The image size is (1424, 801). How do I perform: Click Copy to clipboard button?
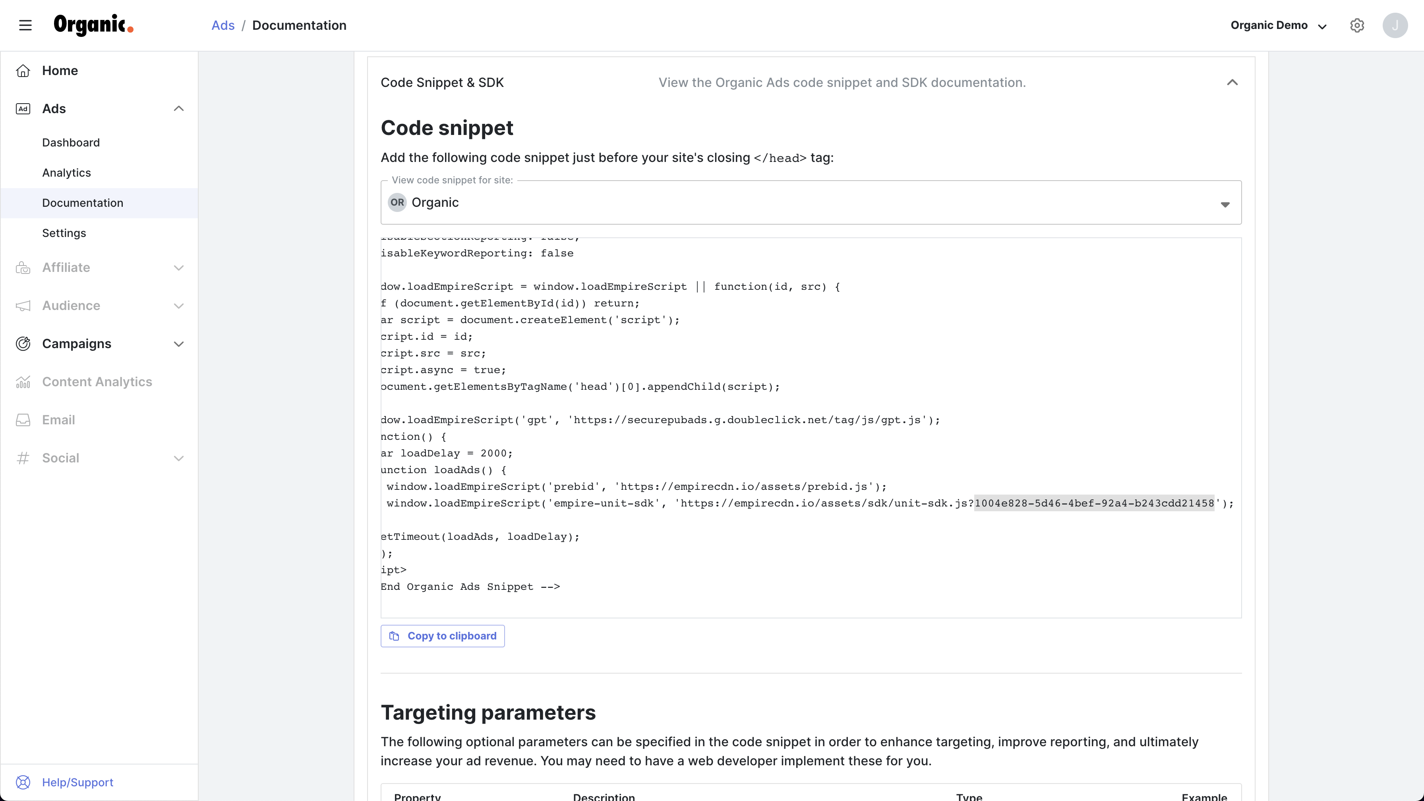click(x=442, y=636)
